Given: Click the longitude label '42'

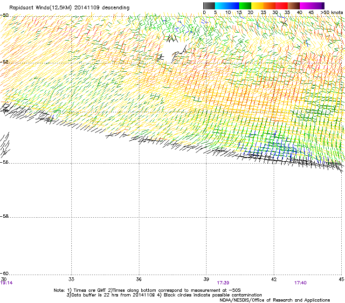Looking at the screenshot, I should [x=274, y=279].
